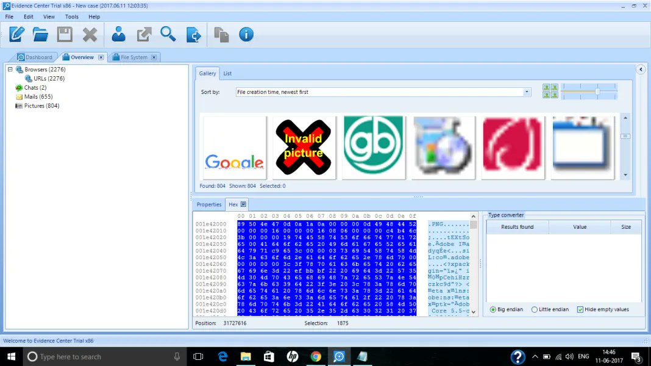Screen dimensions: 651x366
Task: Open File Explorer from the taskbar
Action: 246,356
